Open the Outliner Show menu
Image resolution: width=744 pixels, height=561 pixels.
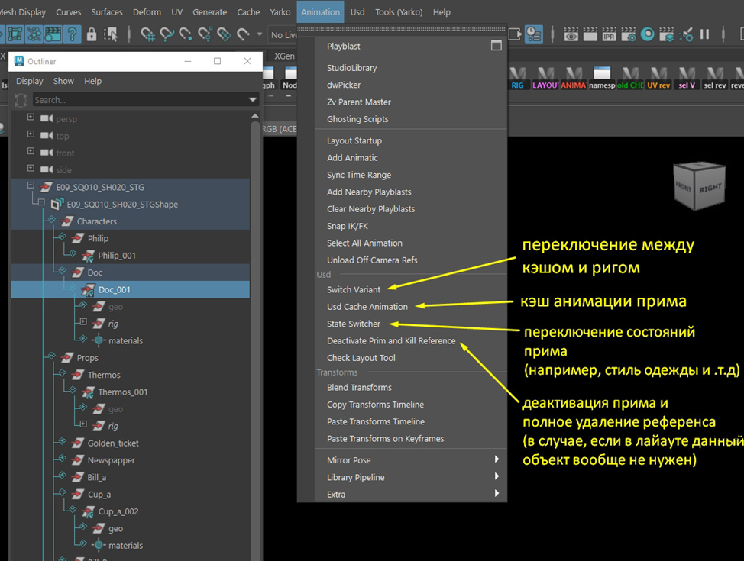[x=63, y=81]
